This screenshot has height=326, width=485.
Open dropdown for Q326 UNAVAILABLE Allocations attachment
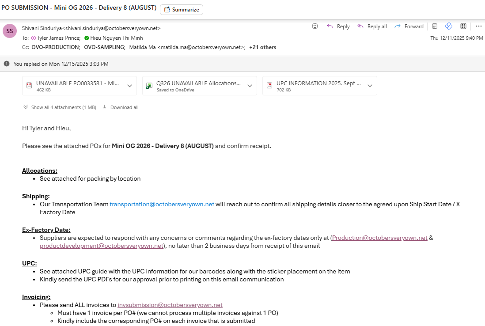click(x=250, y=86)
